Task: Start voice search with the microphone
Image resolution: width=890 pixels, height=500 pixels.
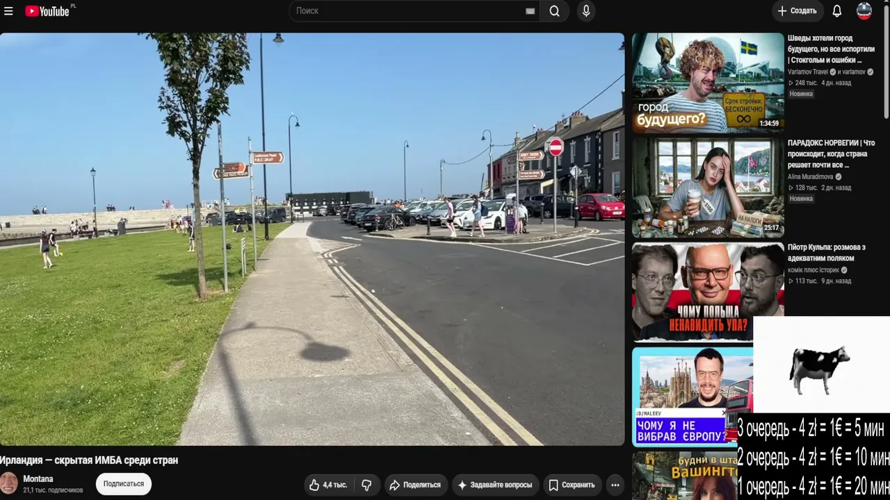Action: (586, 11)
